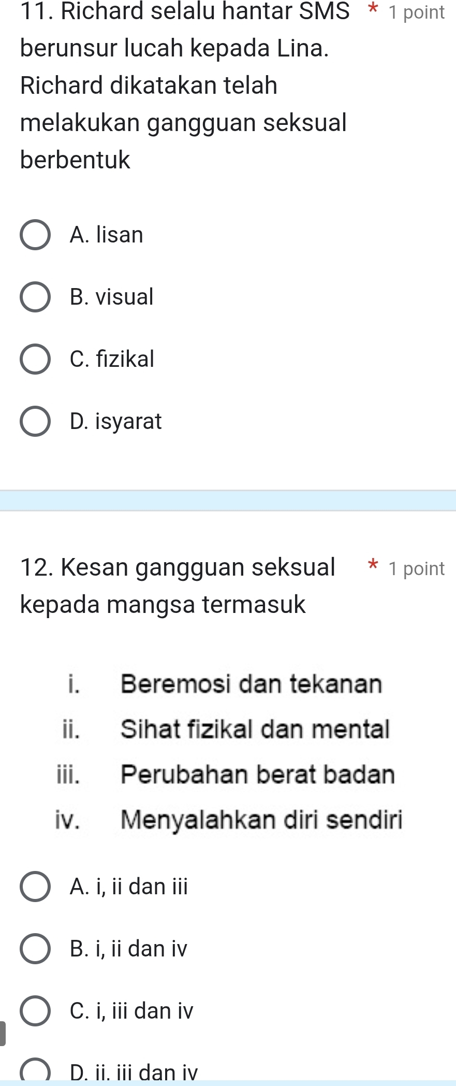The image size is (456, 1086).
Task: Click the 1 point label of question 12
Action: pos(417,569)
